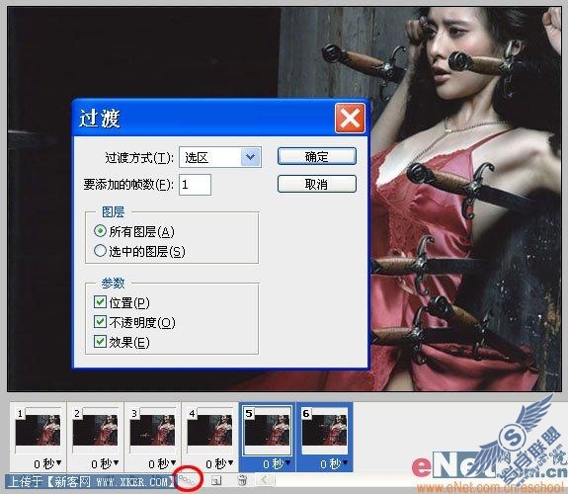This screenshot has width=568, height=494.
Task: Click the left arrow scroll button in animation panel
Action: point(265,480)
